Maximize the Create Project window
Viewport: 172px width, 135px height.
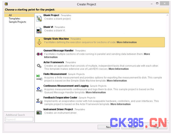[157, 4]
